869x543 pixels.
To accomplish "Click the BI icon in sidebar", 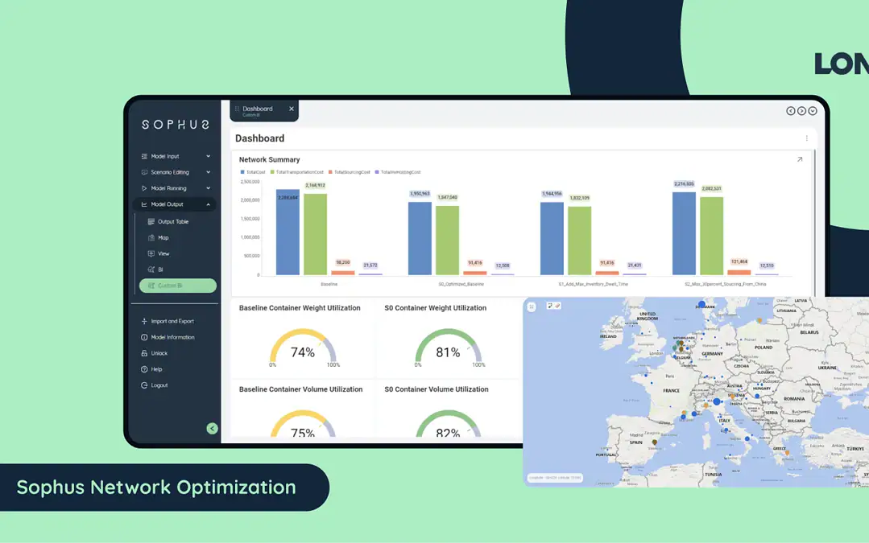I will (151, 269).
